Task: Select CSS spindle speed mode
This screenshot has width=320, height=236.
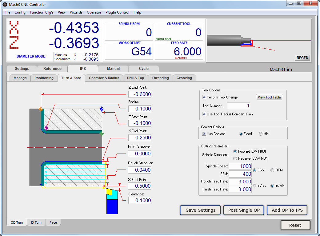Action: (254, 170)
